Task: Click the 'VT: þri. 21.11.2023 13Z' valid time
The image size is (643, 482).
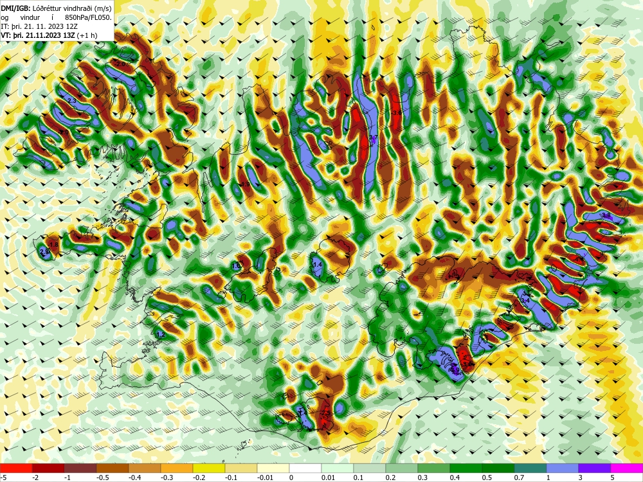Action: click(38, 35)
